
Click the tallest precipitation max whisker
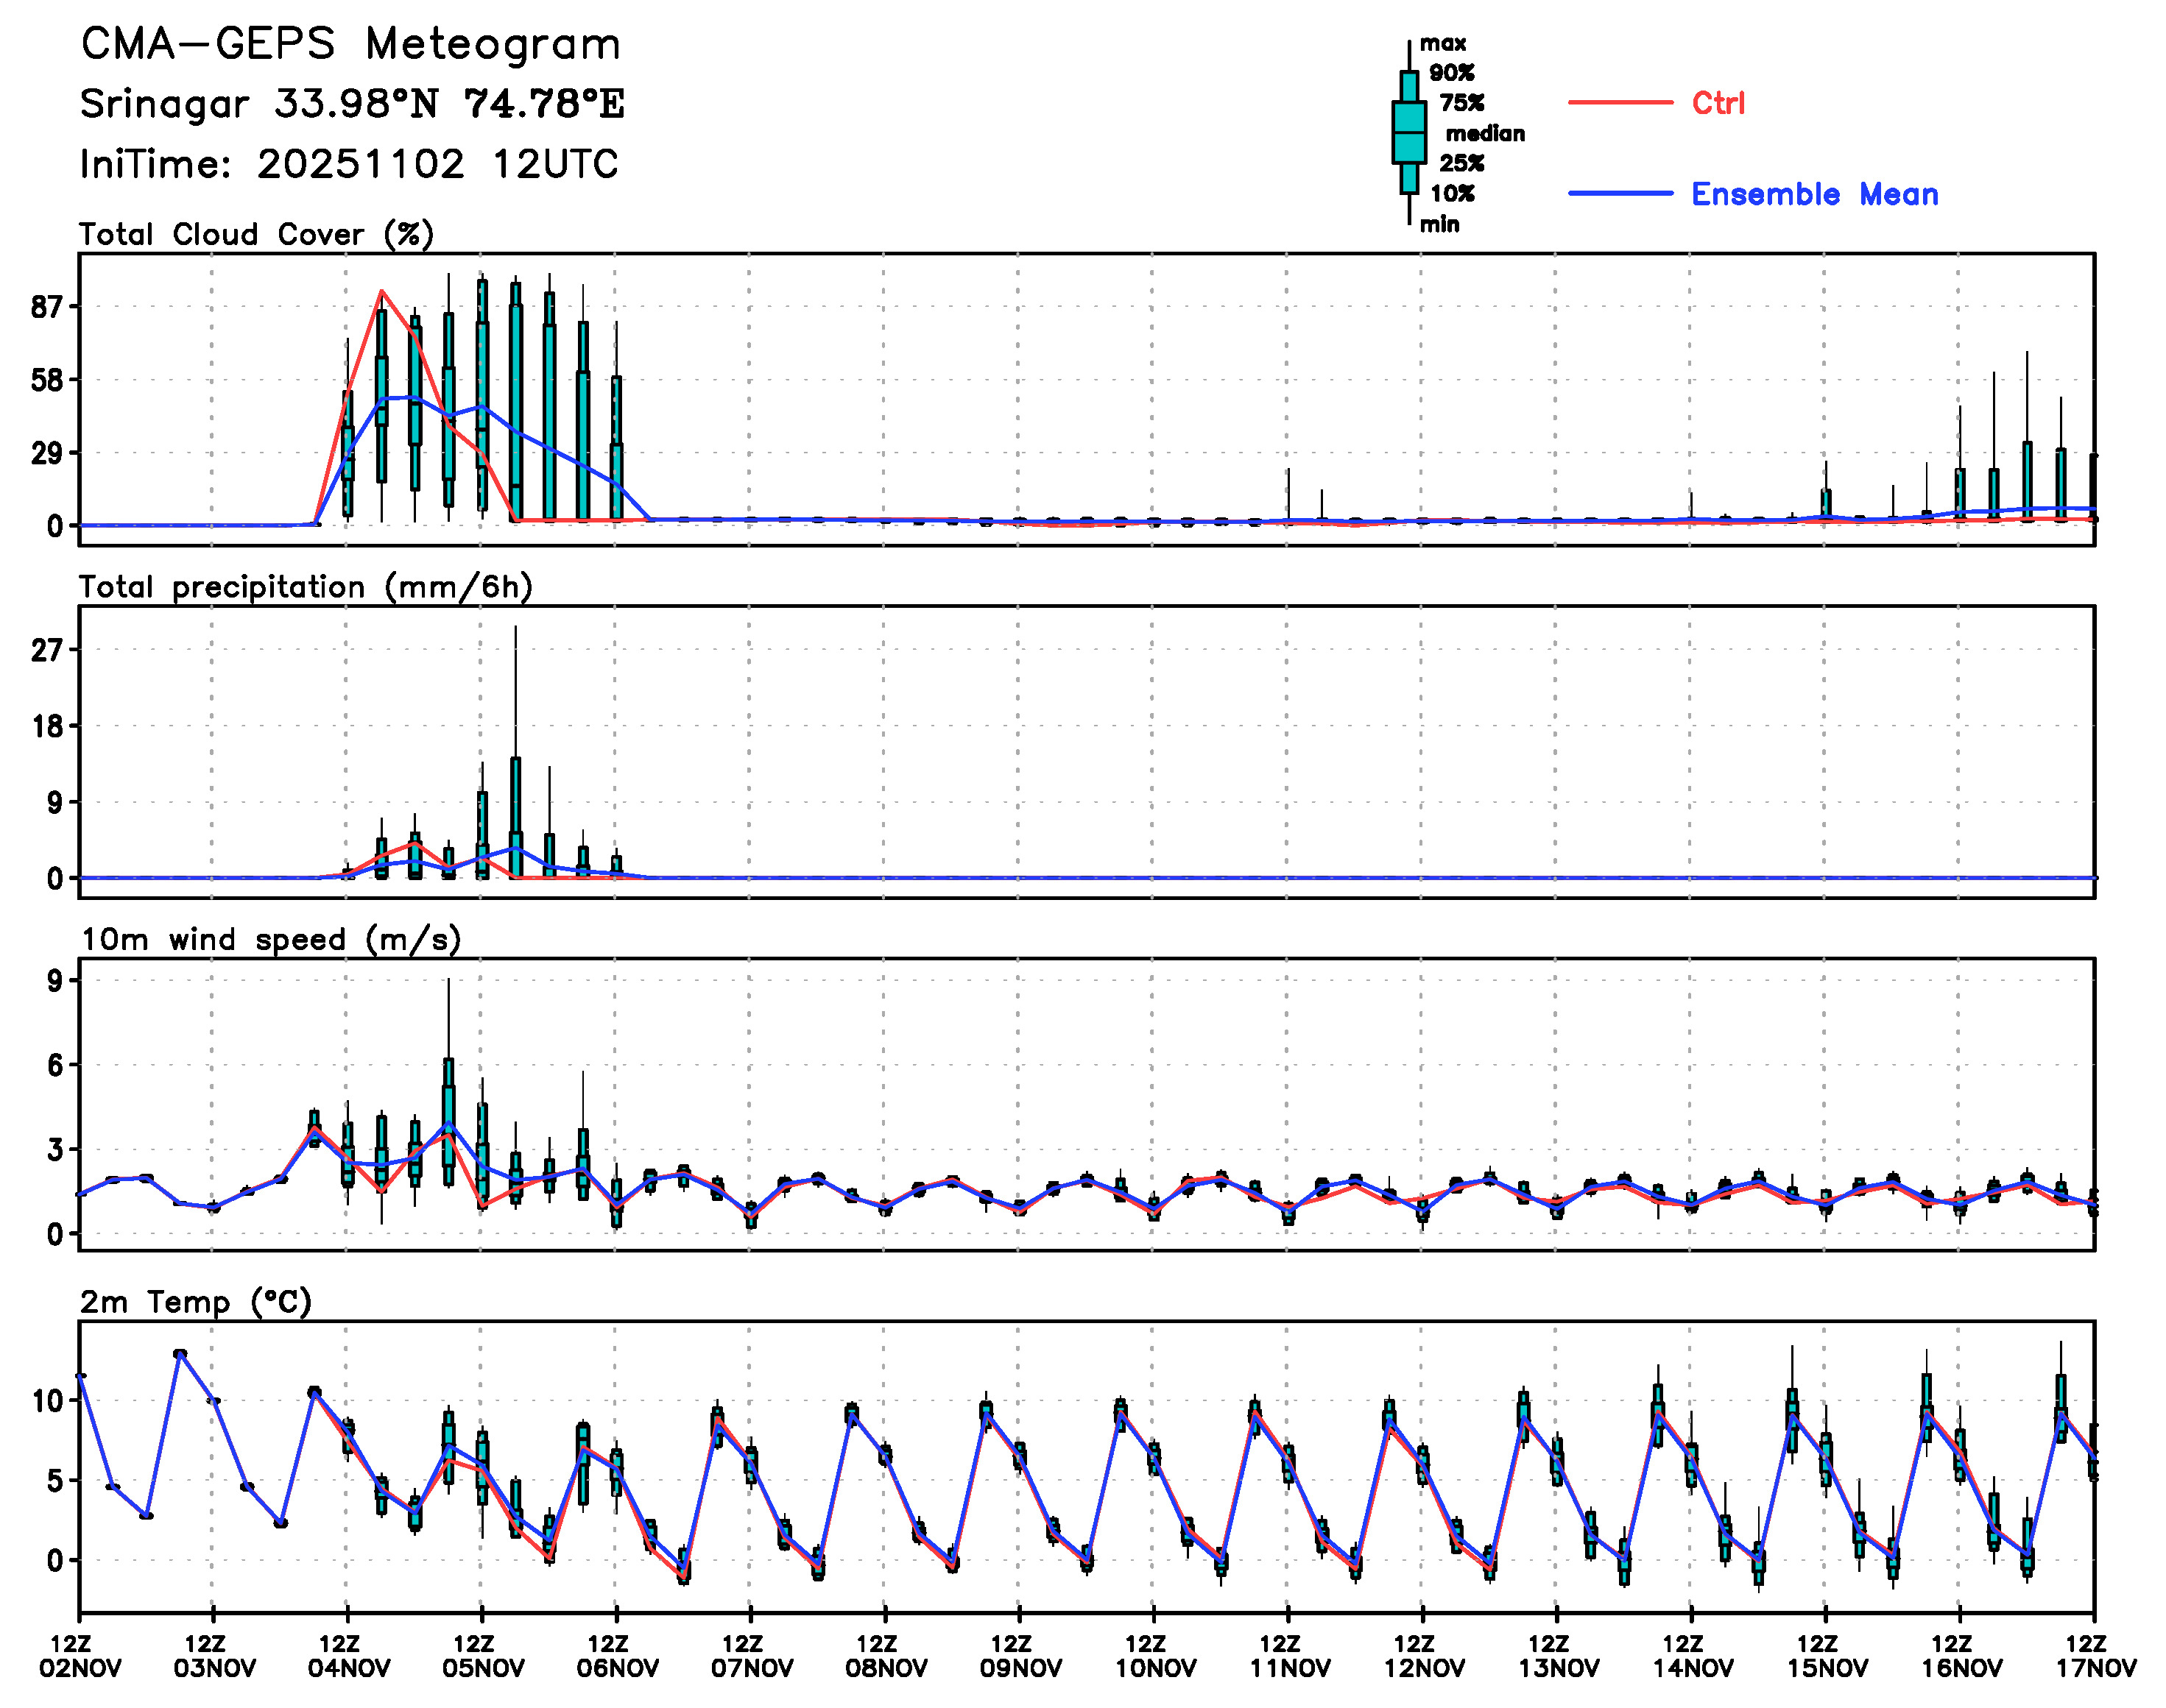[515, 690]
